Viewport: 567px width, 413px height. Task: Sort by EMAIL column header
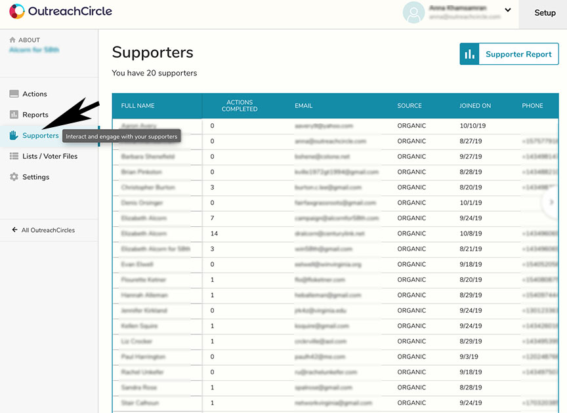(303, 106)
